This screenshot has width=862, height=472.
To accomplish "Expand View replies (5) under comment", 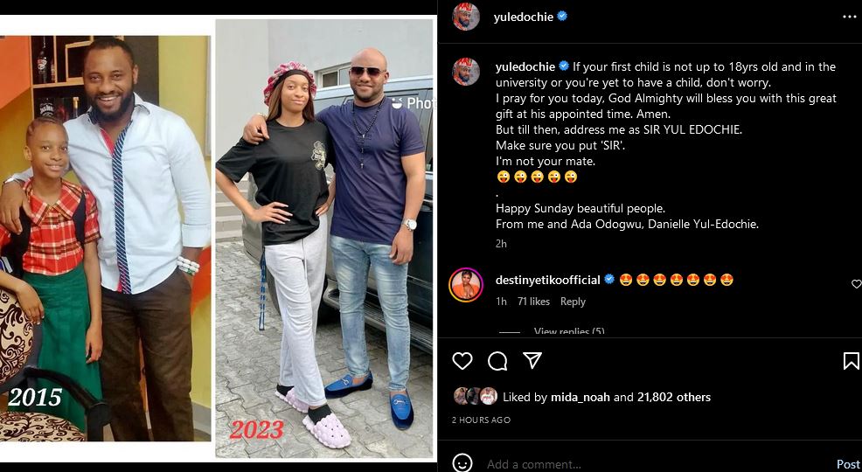I will 569,331.
